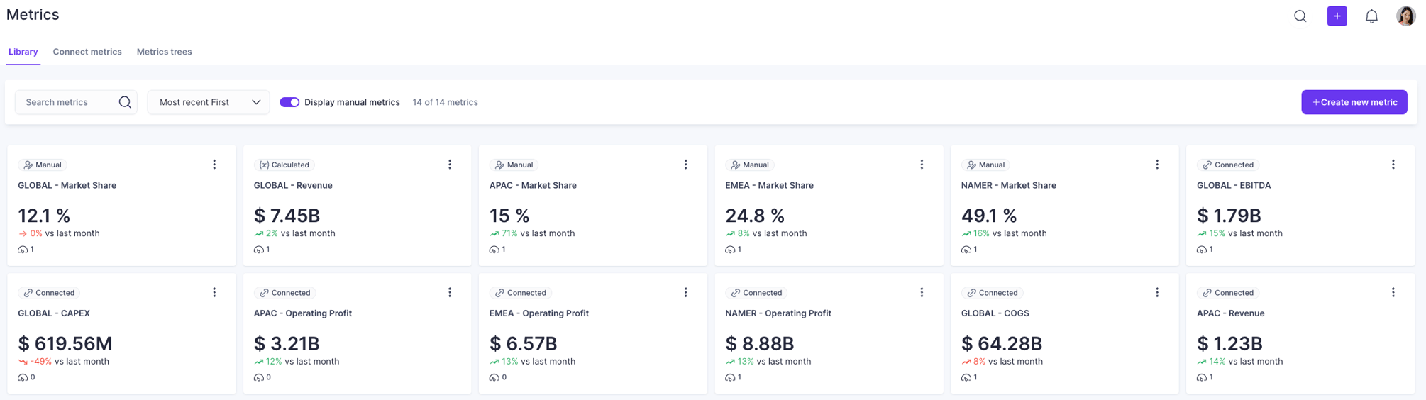Screen dimensions: 1426x400
Task: Open the GLOBAL - Revenue metric title
Action: coord(293,185)
